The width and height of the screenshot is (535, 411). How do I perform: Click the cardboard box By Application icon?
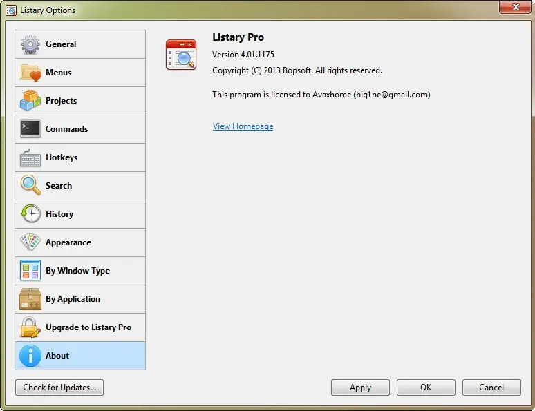click(30, 299)
